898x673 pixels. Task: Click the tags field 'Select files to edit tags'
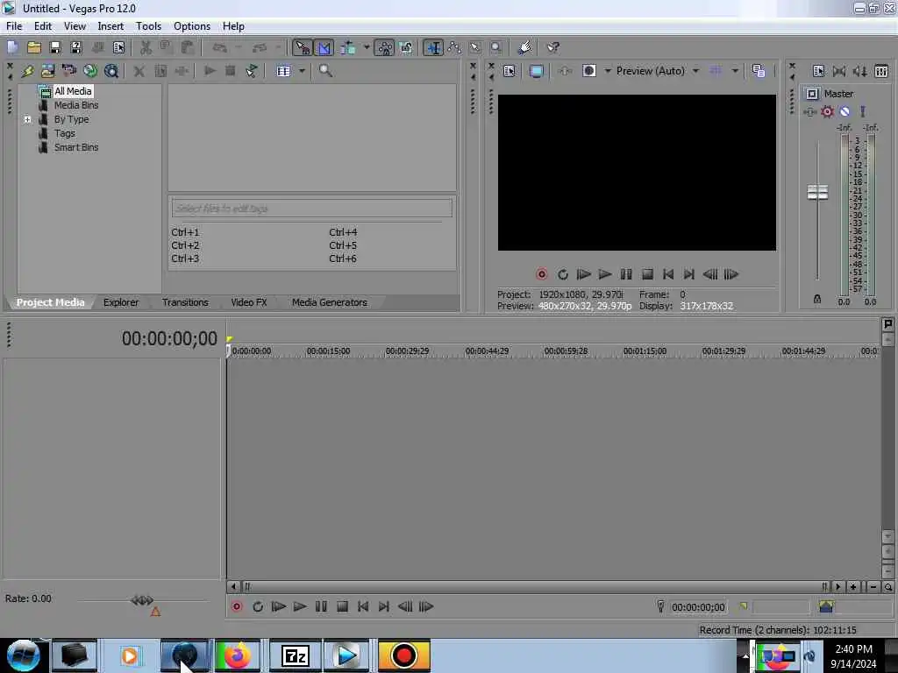pyautogui.click(x=311, y=209)
